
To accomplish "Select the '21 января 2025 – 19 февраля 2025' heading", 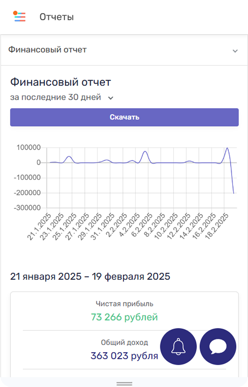I will click(x=90, y=276).
